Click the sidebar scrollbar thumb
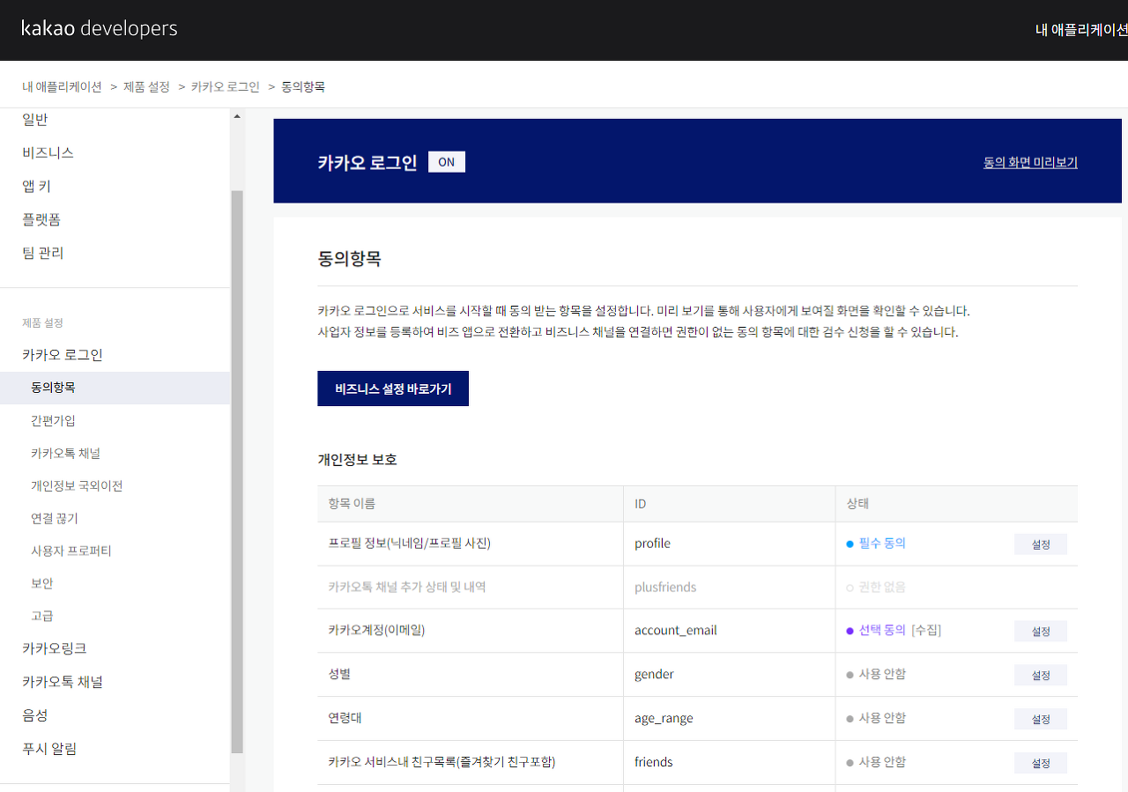 237,471
